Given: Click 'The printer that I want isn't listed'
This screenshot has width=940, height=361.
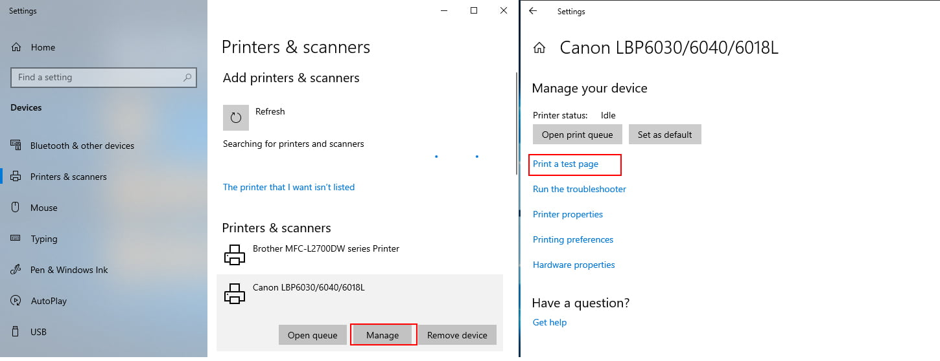Looking at the screenshot, I should coord(288,187).
